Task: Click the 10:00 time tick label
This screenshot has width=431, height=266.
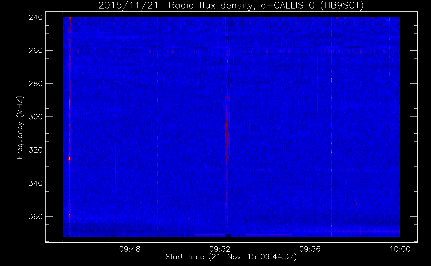Action: (x=400, y=249)
